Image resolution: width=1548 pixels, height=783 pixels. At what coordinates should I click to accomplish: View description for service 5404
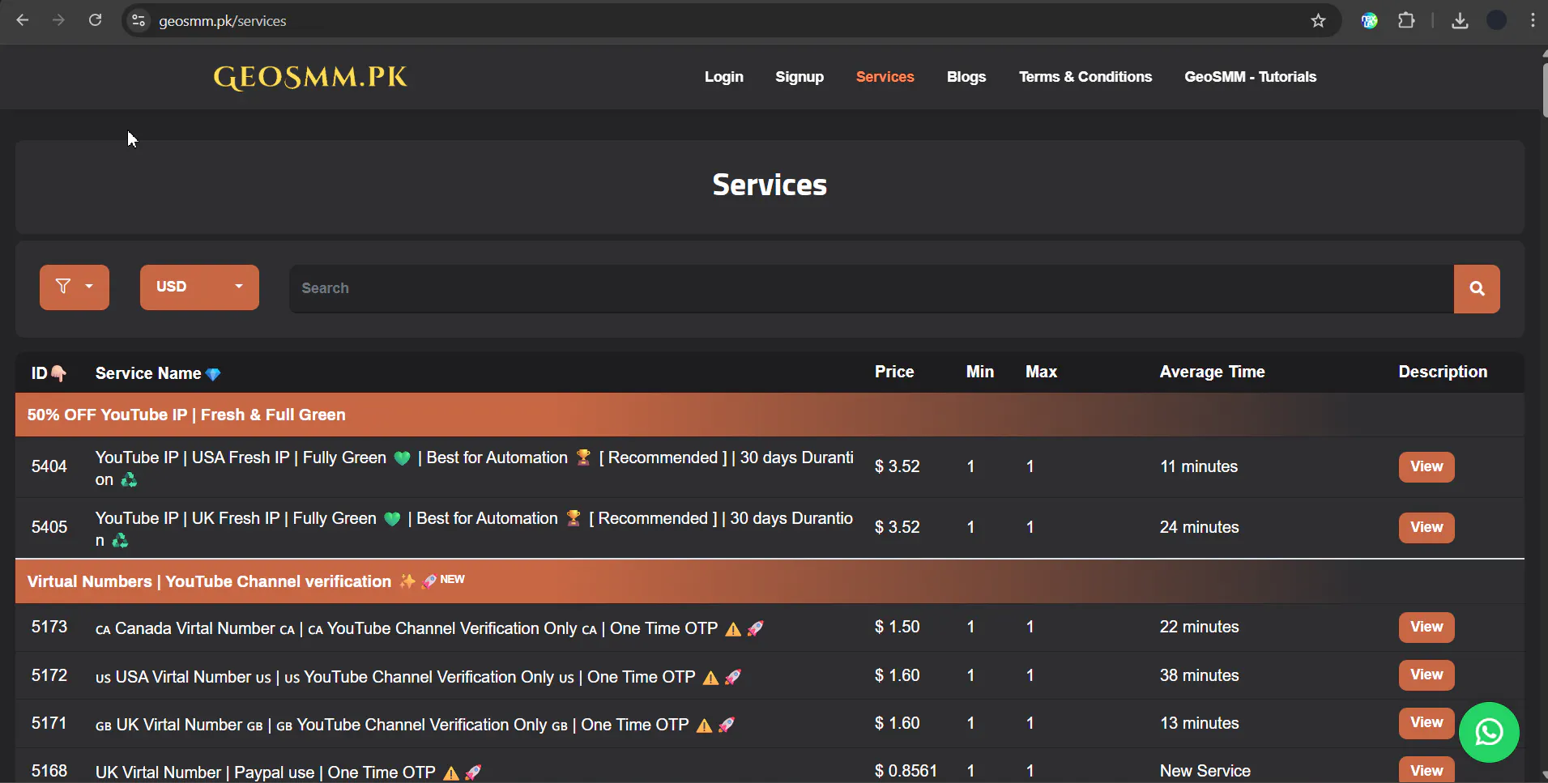(x=1426, y=466)
